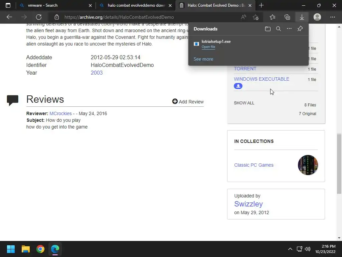Screen dimensions: 342x257
Task: Click the HaloCombatEvolvedDemo identifier text
Action: pos(122,65)
